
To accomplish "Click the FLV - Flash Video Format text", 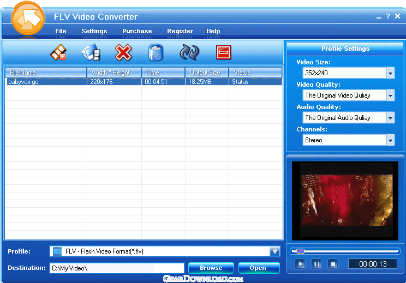I will coord(104,251).
